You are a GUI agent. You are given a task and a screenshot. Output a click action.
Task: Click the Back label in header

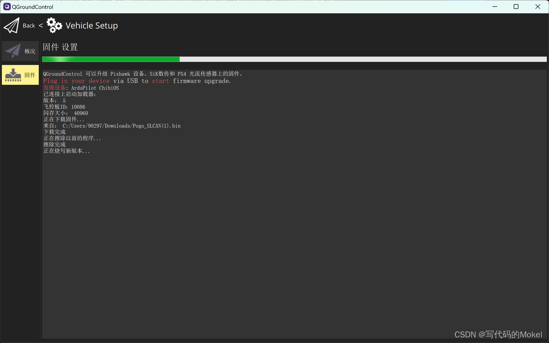click(29, 26)
